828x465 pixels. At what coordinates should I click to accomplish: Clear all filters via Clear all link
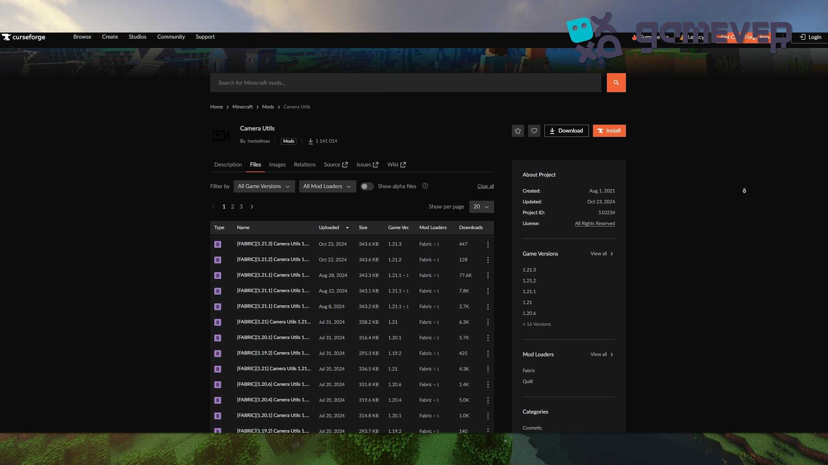485,186
